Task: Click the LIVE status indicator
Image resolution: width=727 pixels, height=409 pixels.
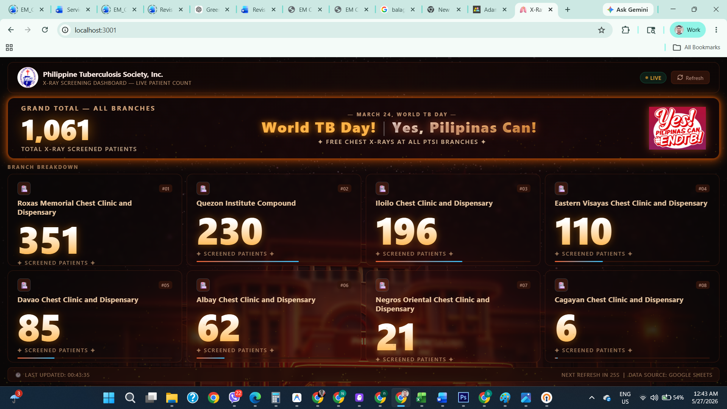Action: (x=653, y=78)
